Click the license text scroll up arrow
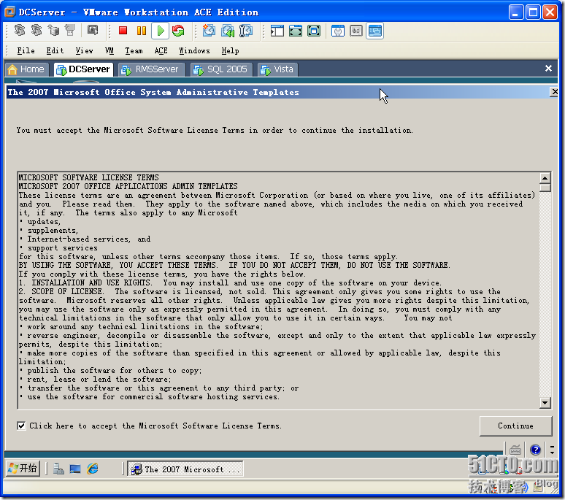565x500 pixels. (545, 178)
